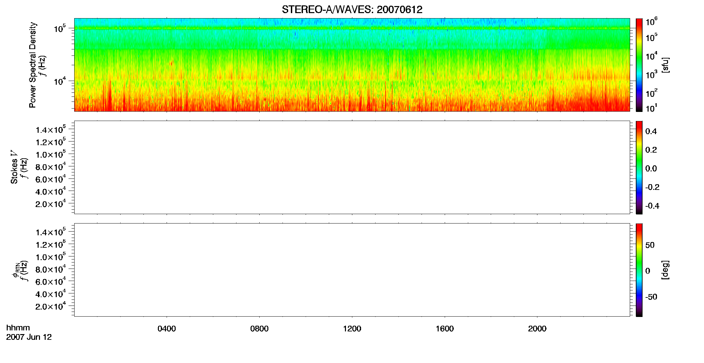Click the [deg] unit label
Image resolution: width=704 pixels, height=363 pixels.
[x=665, y=270]
